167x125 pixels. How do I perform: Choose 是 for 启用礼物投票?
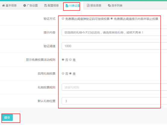(x=70, y=73)
